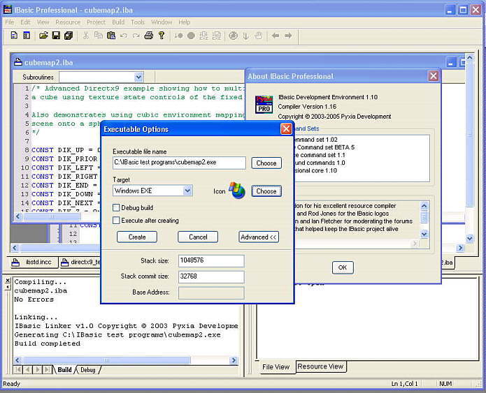Screen dimensions: 486x393
Task: Click the Paste clipboard icon
Action: coord(111,36)
